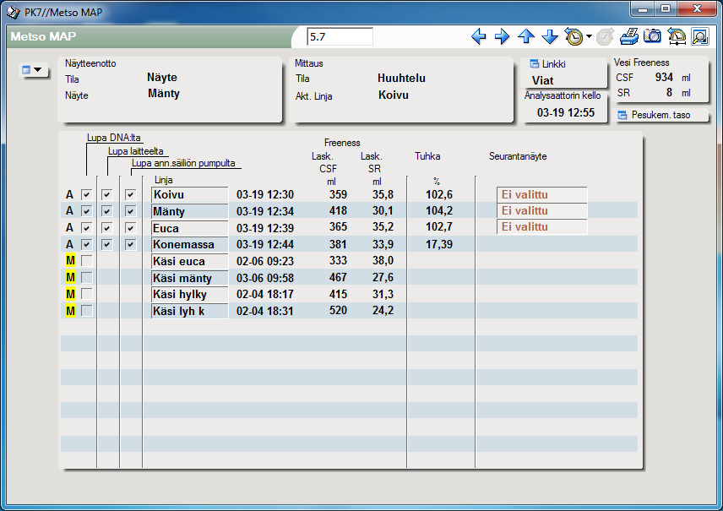Select the Koivu line name box

point(189,194)
